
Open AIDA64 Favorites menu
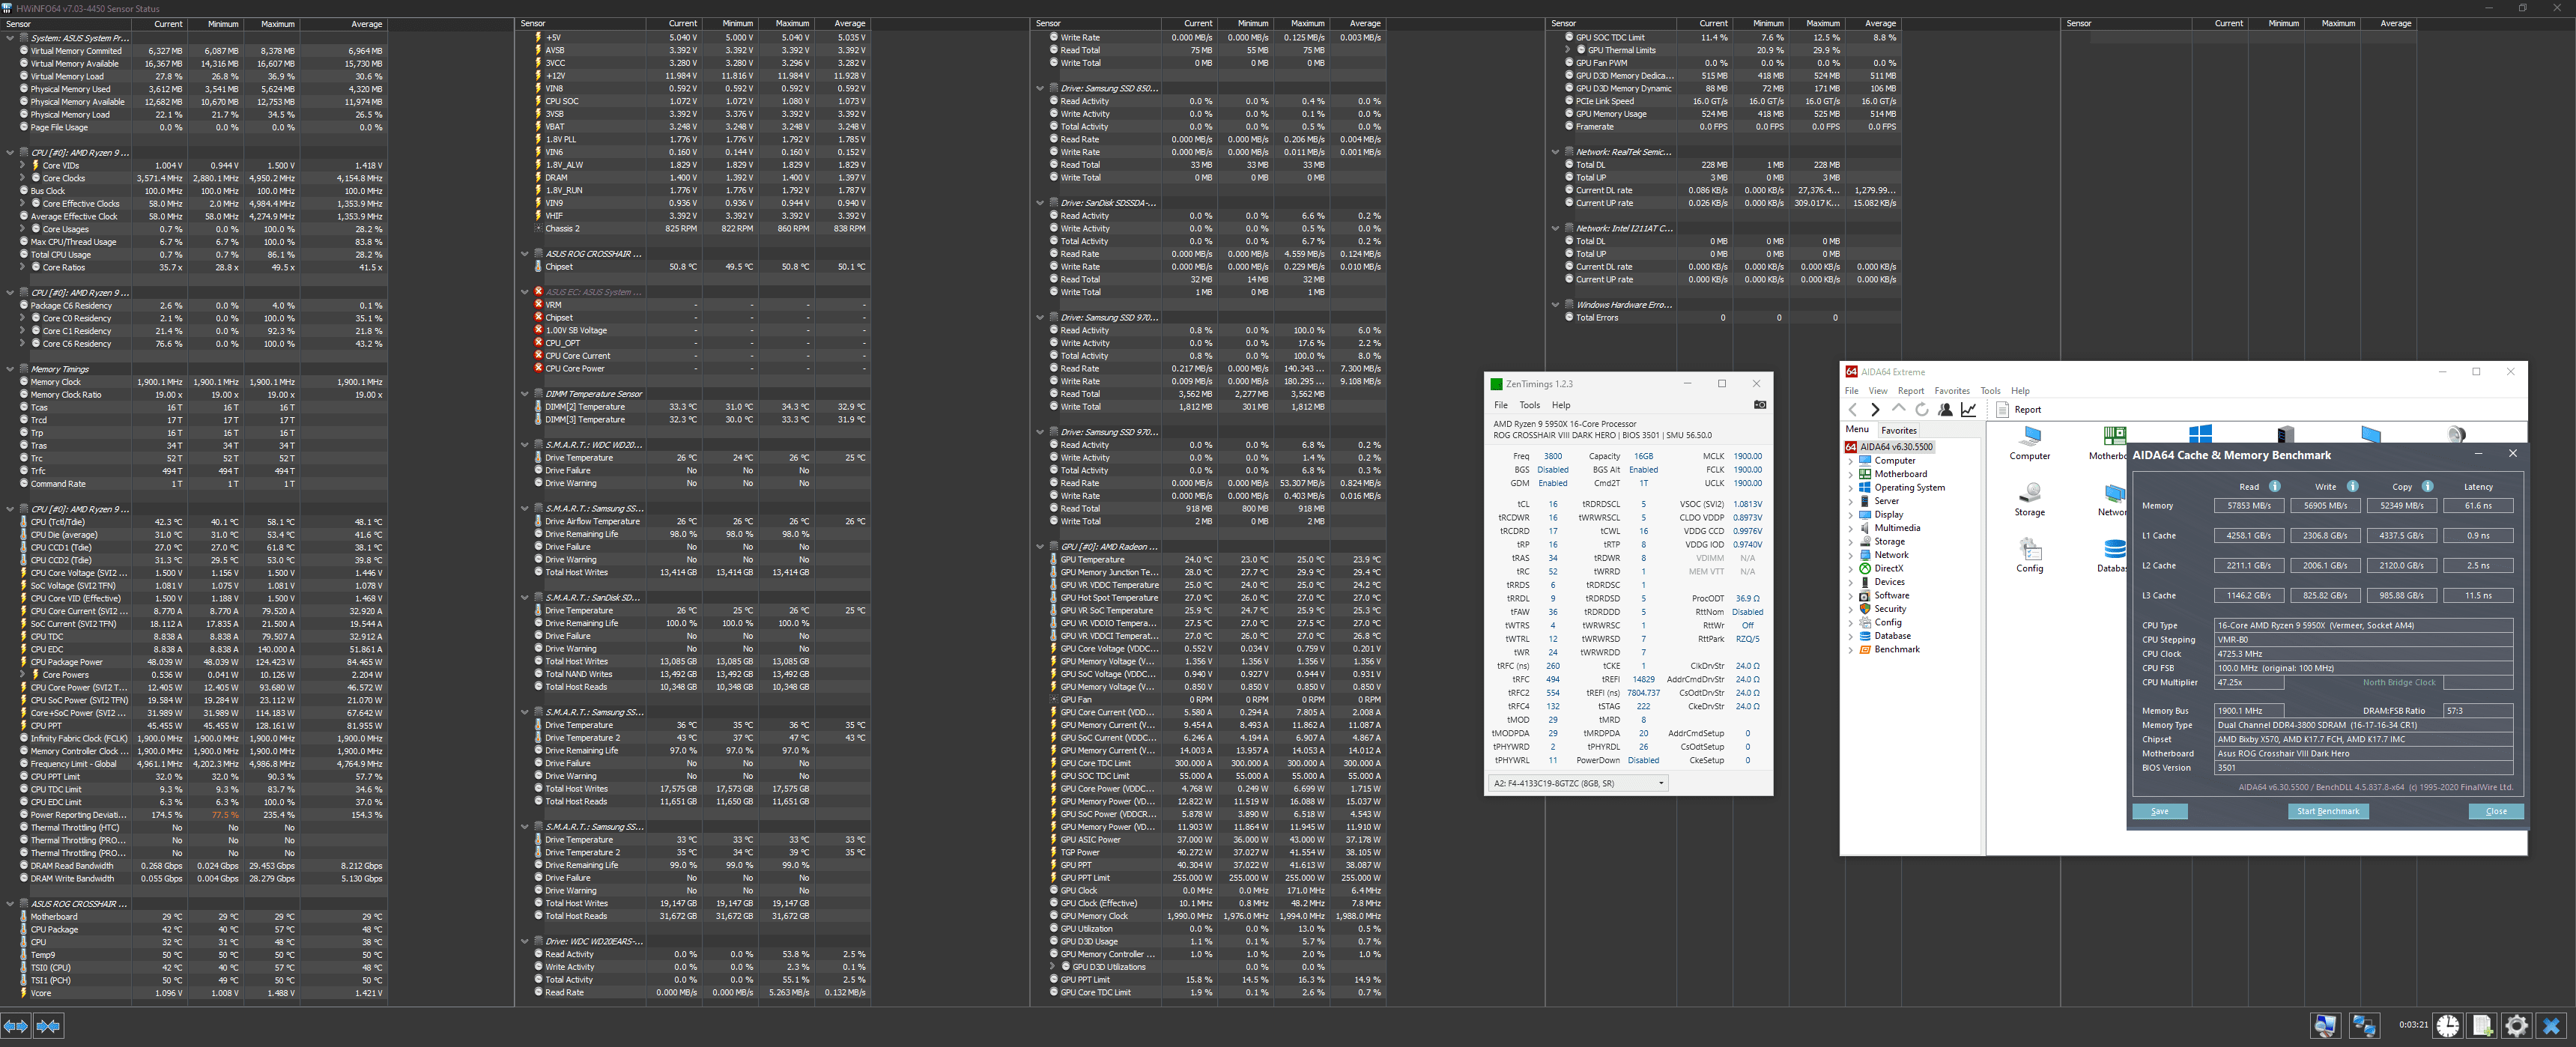click(1951, 391)
